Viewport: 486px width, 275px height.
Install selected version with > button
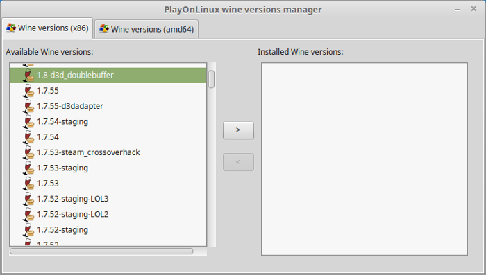pos(238,130)
